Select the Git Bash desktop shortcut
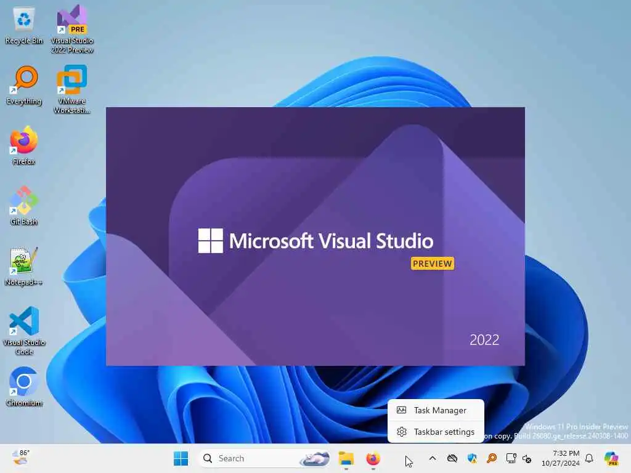The image size is (631, 473). (x=24, y=206)
